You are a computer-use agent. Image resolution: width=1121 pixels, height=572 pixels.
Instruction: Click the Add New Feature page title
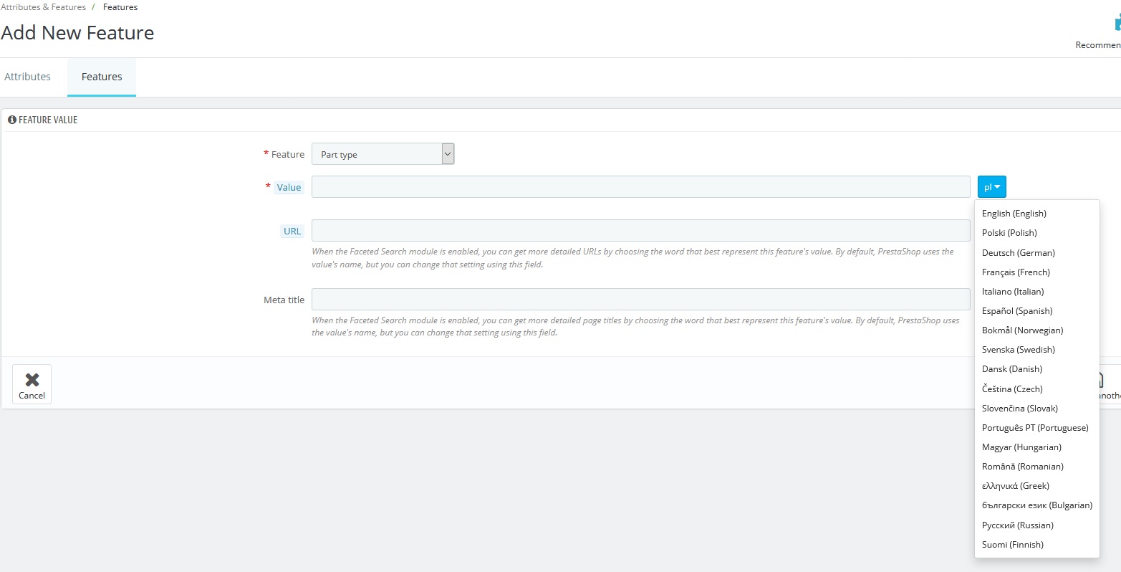tap(77, 33)
